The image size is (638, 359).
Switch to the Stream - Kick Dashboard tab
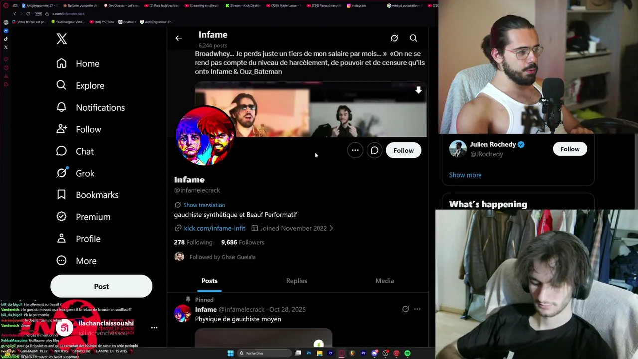click(243, 5)
